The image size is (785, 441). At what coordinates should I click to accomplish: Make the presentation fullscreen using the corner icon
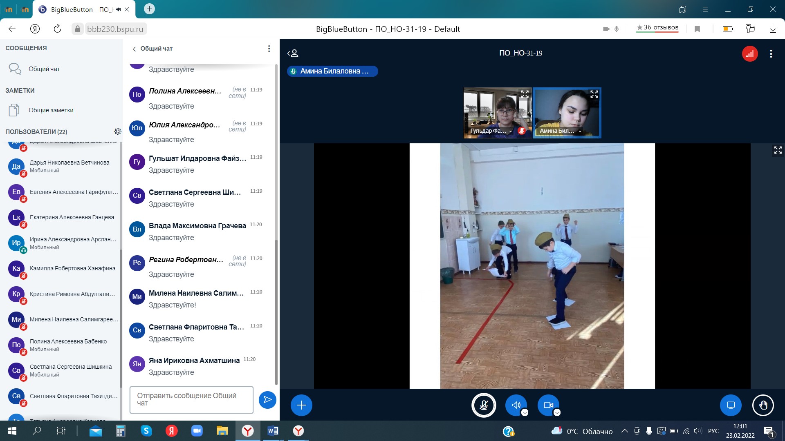click(778, 150)
